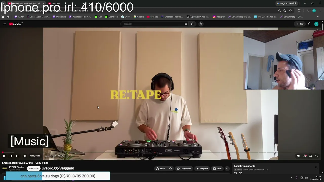
Task: Switch to theater mode
Action: pyautogui.click(x=310, y=156)
